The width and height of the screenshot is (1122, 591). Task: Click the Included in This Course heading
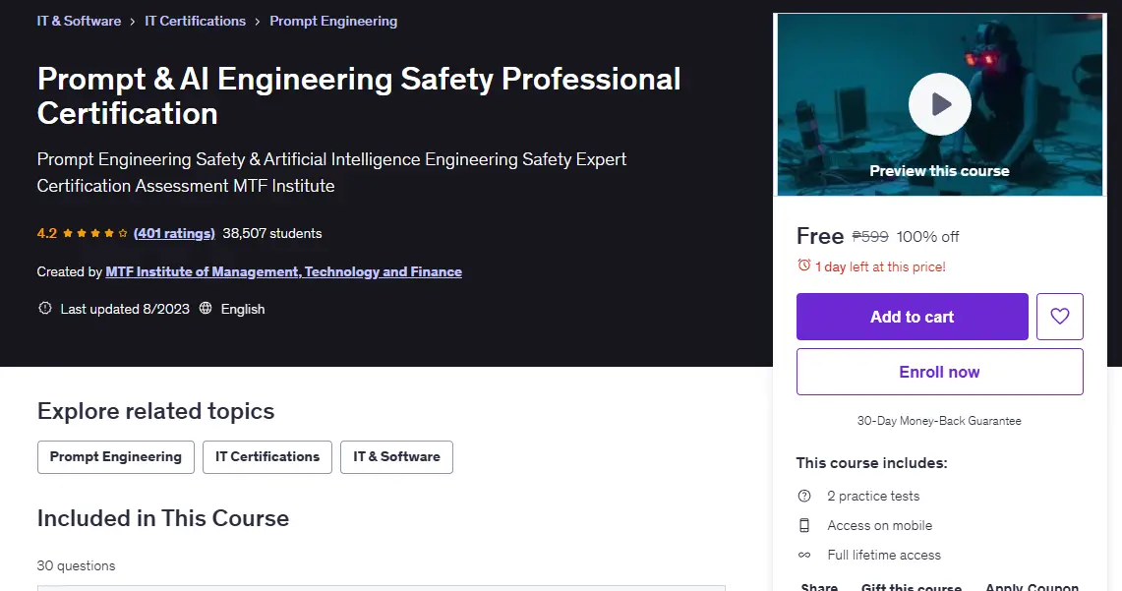(163, 518)
